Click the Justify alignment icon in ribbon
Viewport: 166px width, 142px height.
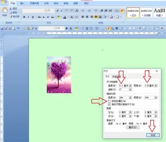[96, 17]
